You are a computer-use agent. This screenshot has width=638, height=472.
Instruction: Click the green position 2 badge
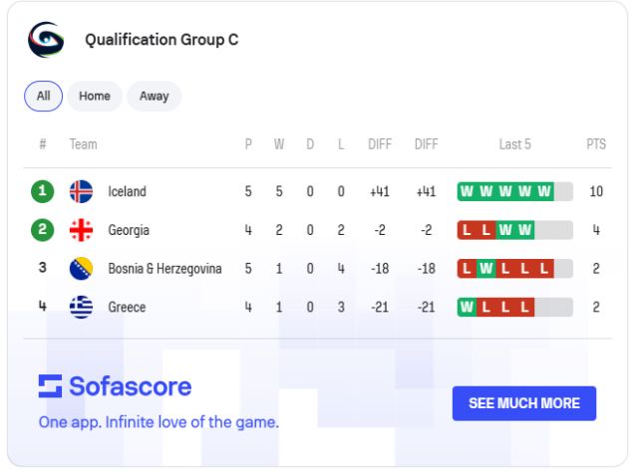tap(43, 230)
